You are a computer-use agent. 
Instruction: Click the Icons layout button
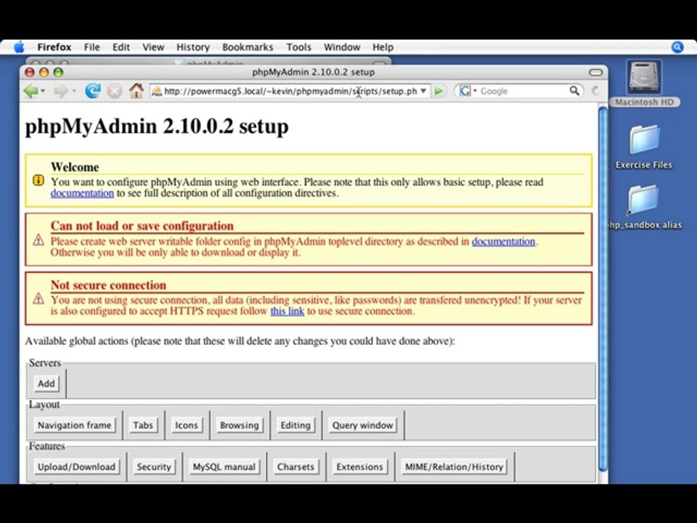(x=187, y=425)
